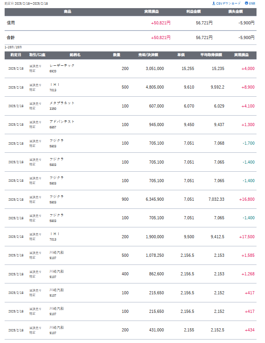
Task: Click the 信用 product row label
Action: point(11,23)
